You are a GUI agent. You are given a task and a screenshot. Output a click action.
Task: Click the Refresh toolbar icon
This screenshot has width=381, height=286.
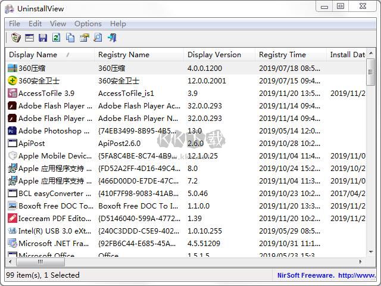(57, 38)
